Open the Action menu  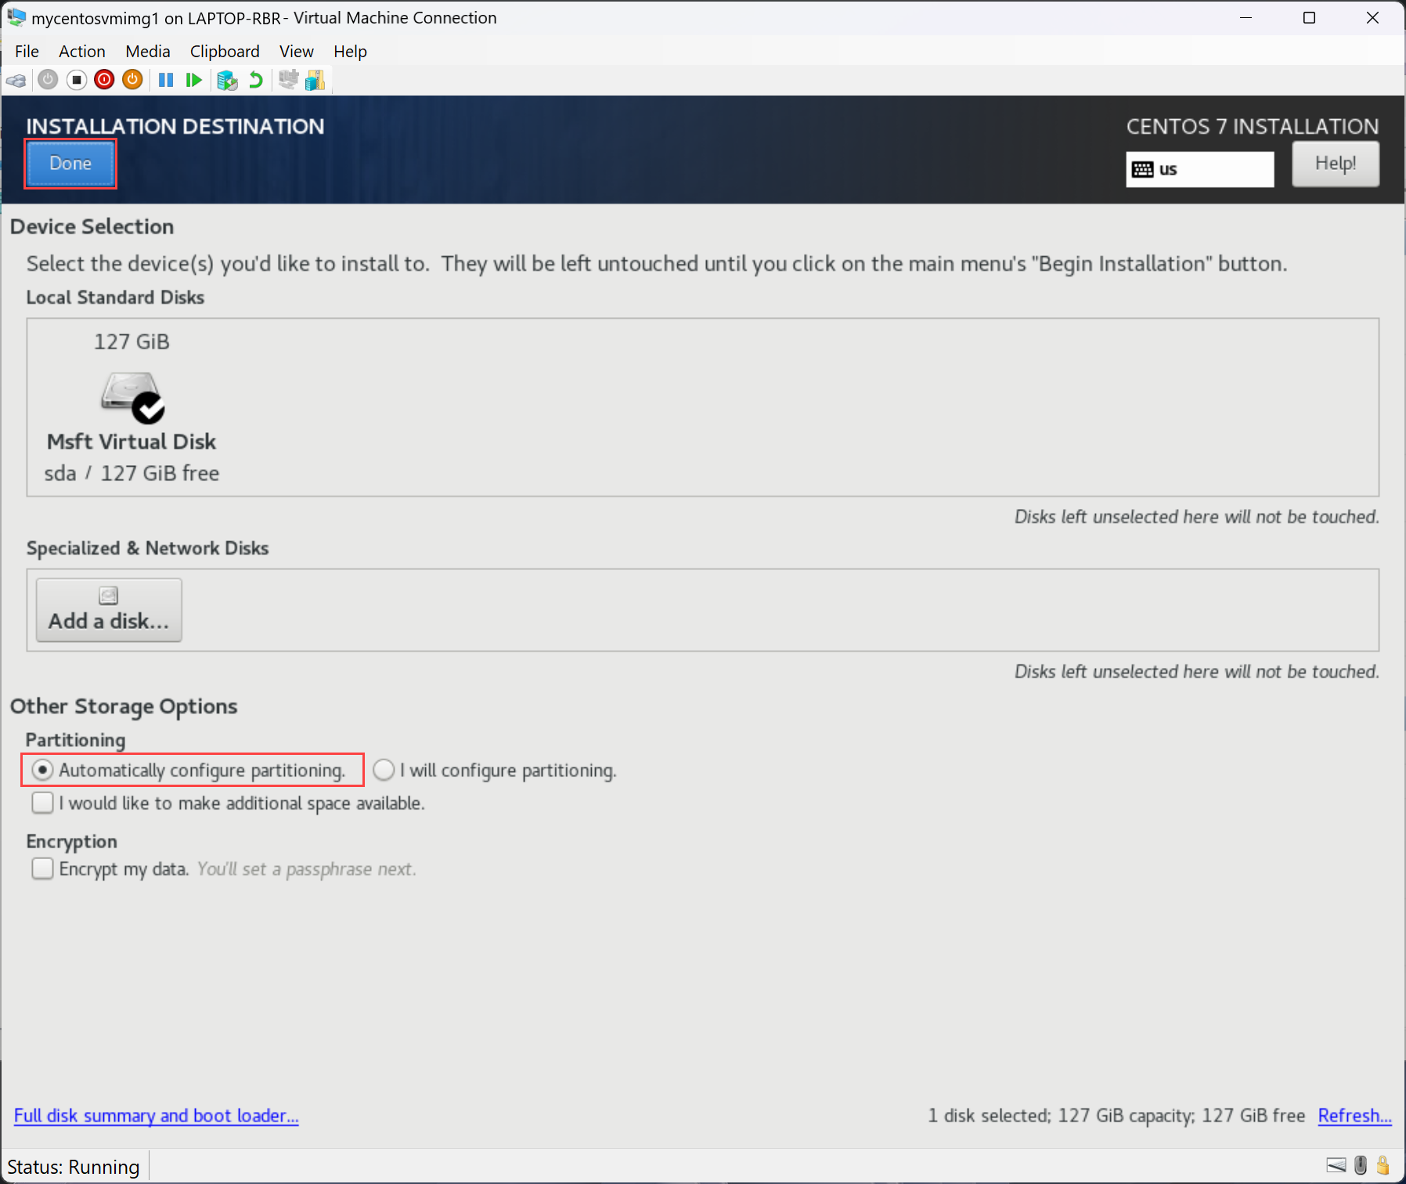click(x=81, y=51)
